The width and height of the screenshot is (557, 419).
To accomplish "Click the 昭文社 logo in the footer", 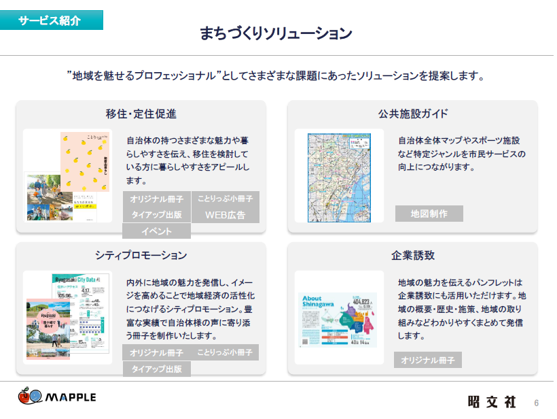I will (x=492, y=402).
